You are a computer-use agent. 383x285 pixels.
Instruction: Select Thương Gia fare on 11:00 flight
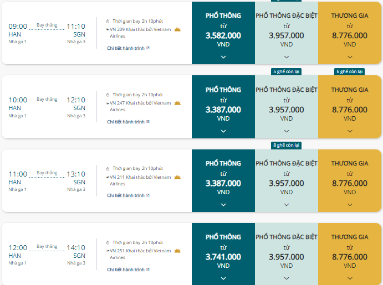[x=350, y=183]
